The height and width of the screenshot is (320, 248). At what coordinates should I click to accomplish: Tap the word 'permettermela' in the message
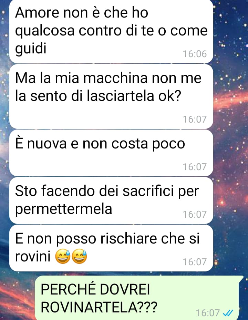pyautogui.click(x=64, y=209)
